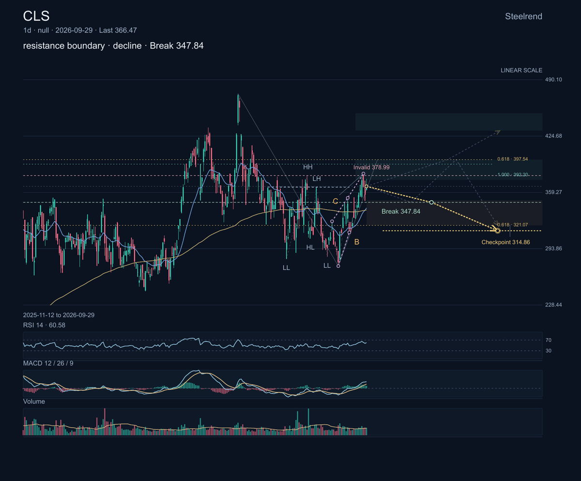581x481 pixels.
Task: Click the '2025-11-12 to 2026-09-29' date range
Action: pyautogui.click(x=59, y=315)
